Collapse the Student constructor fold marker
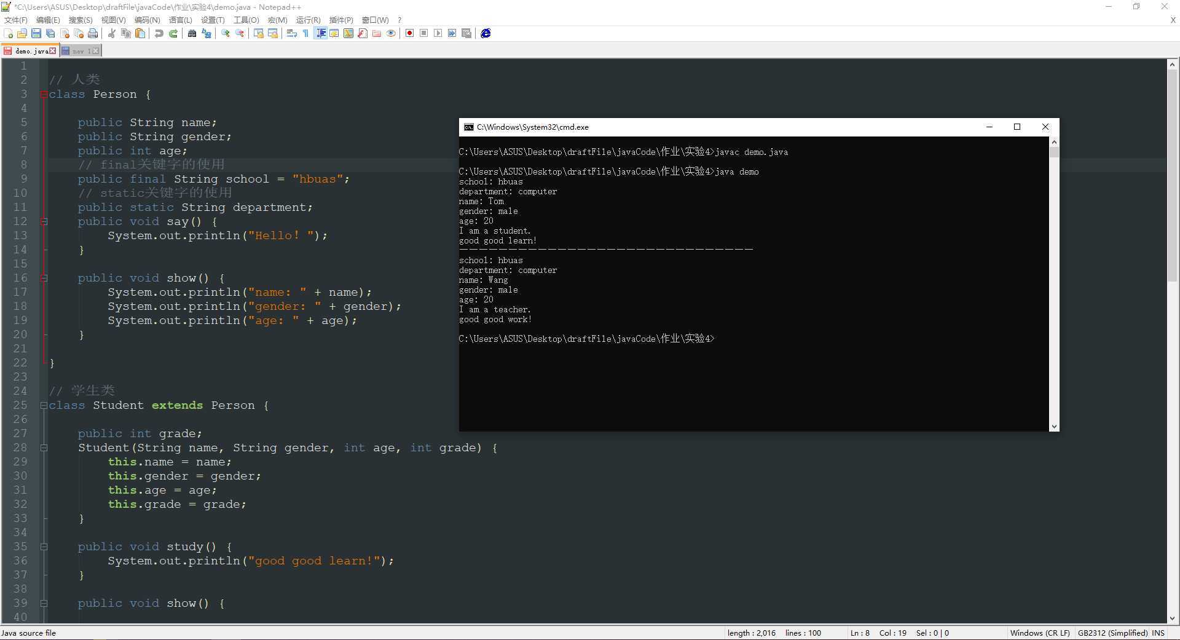This screenshot has width=1180, height=640. tap(44, 448)
